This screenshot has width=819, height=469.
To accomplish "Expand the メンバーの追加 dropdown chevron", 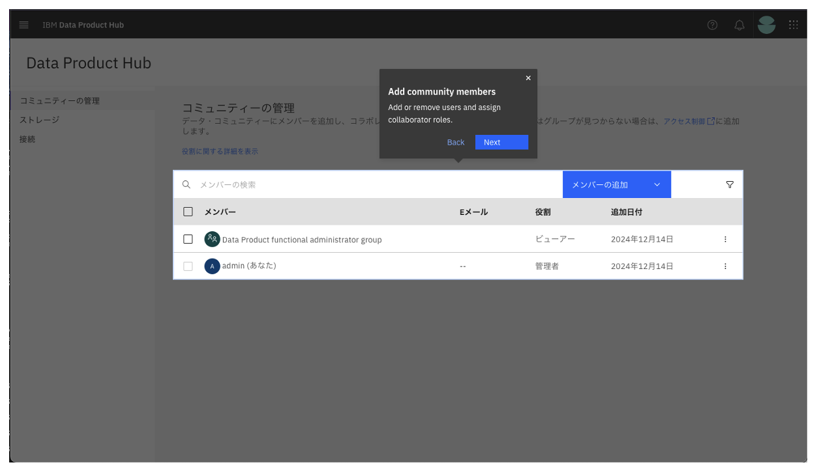I will pyautogui.click(x=657, y=184).
